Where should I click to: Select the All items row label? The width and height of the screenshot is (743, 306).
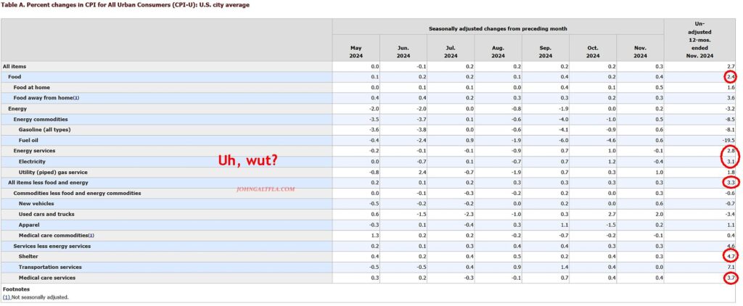click(x=16, y=66)
